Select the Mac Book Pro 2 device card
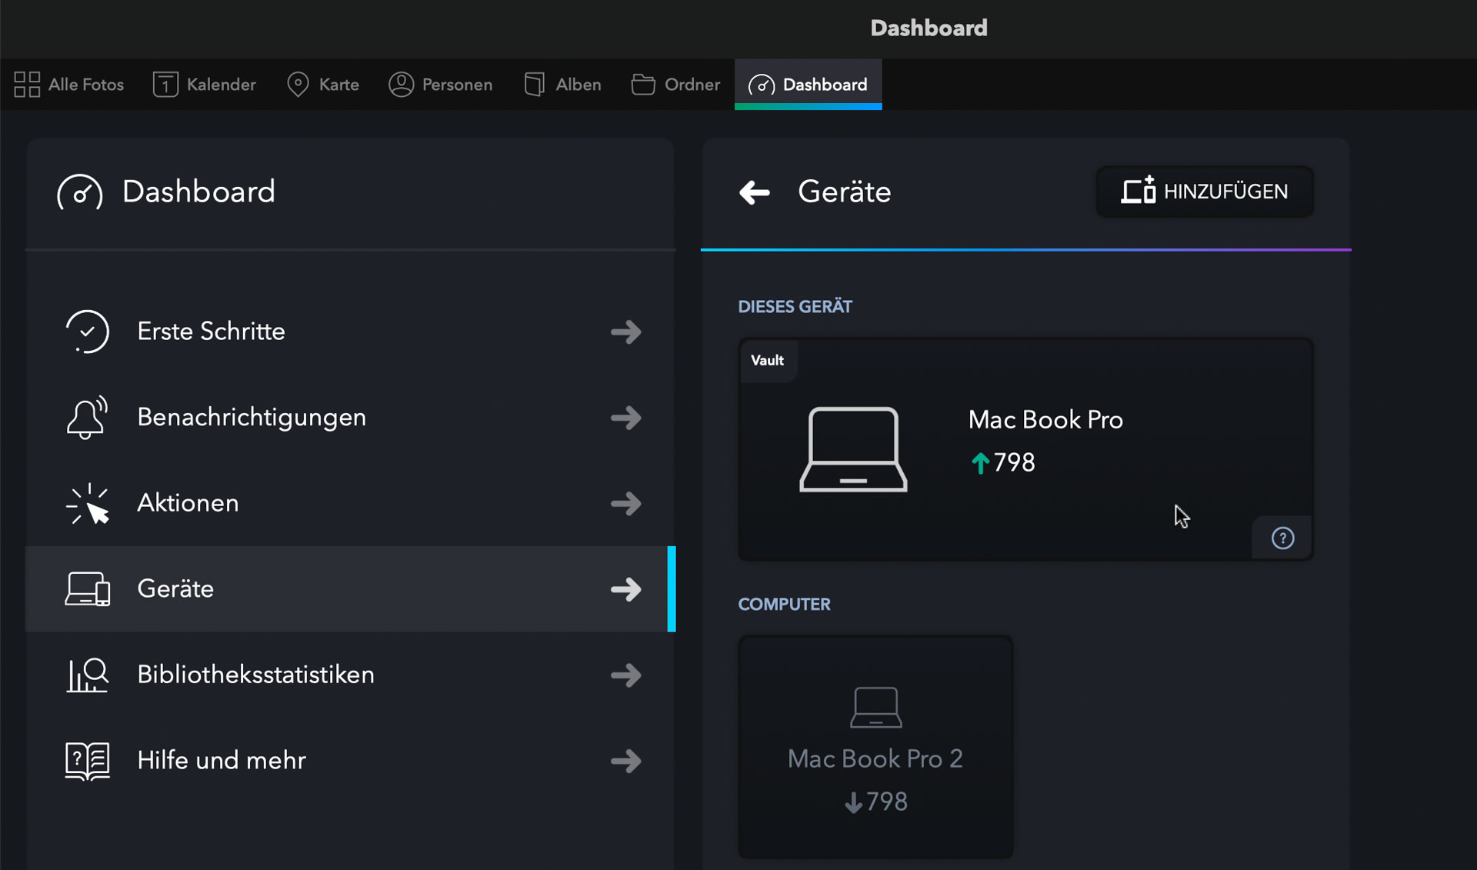Image resolution: width=1477 pixels, height=870 pixels. 875,747
